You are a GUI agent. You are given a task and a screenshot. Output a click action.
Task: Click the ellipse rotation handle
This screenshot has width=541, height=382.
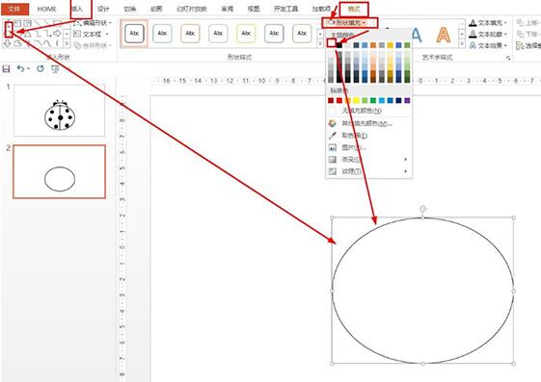click(x=423, y=209)
